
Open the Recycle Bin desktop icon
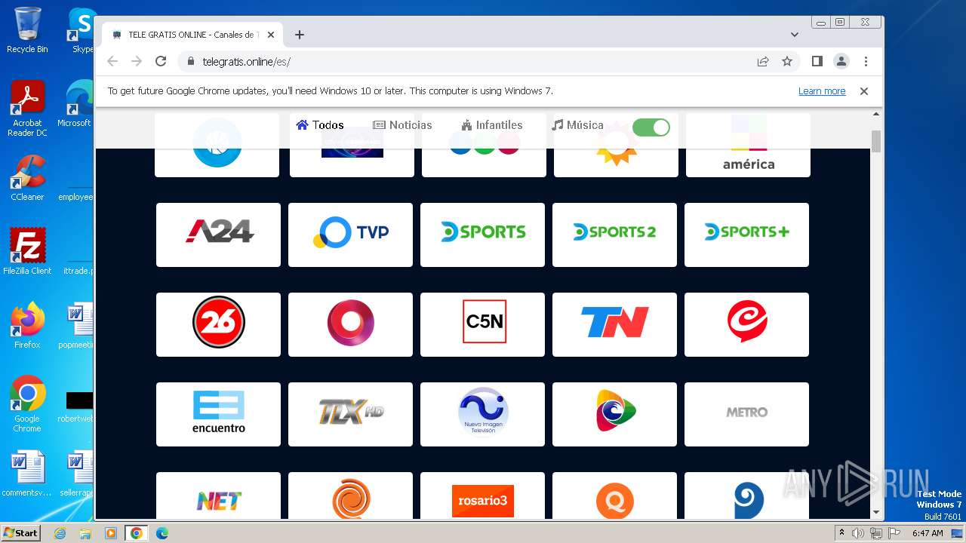(x=27, y=30)
